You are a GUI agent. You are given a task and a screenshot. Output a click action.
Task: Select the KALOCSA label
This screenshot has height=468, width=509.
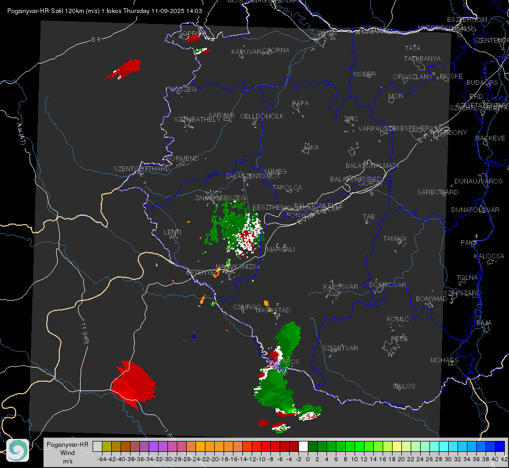489,256
